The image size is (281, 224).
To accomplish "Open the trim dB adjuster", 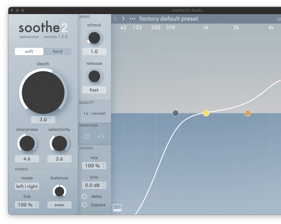I will point(94,185).
